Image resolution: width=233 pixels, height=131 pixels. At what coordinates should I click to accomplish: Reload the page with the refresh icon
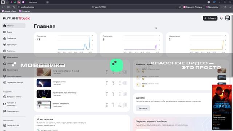click(x=14, y=7)
